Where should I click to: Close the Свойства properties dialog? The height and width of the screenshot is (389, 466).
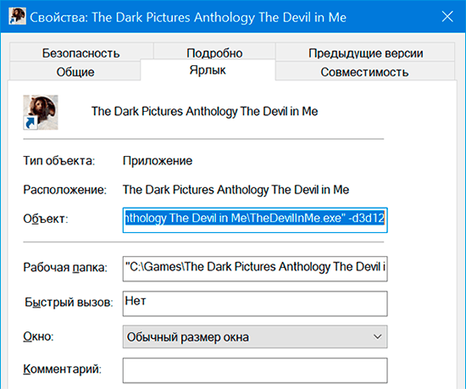[447, 17]
